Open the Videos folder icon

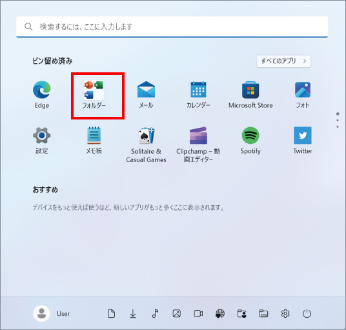click(x=198, y=313)
